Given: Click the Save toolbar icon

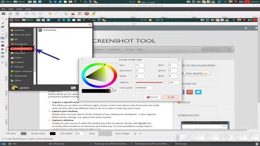Looking at the screenshot, I should 10,13.
